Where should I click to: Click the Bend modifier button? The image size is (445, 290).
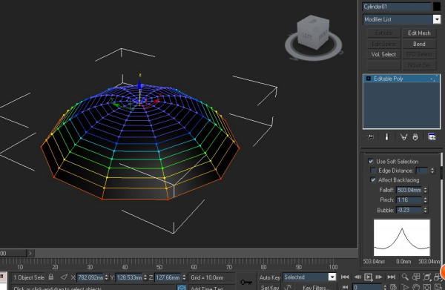pos(419,44)
